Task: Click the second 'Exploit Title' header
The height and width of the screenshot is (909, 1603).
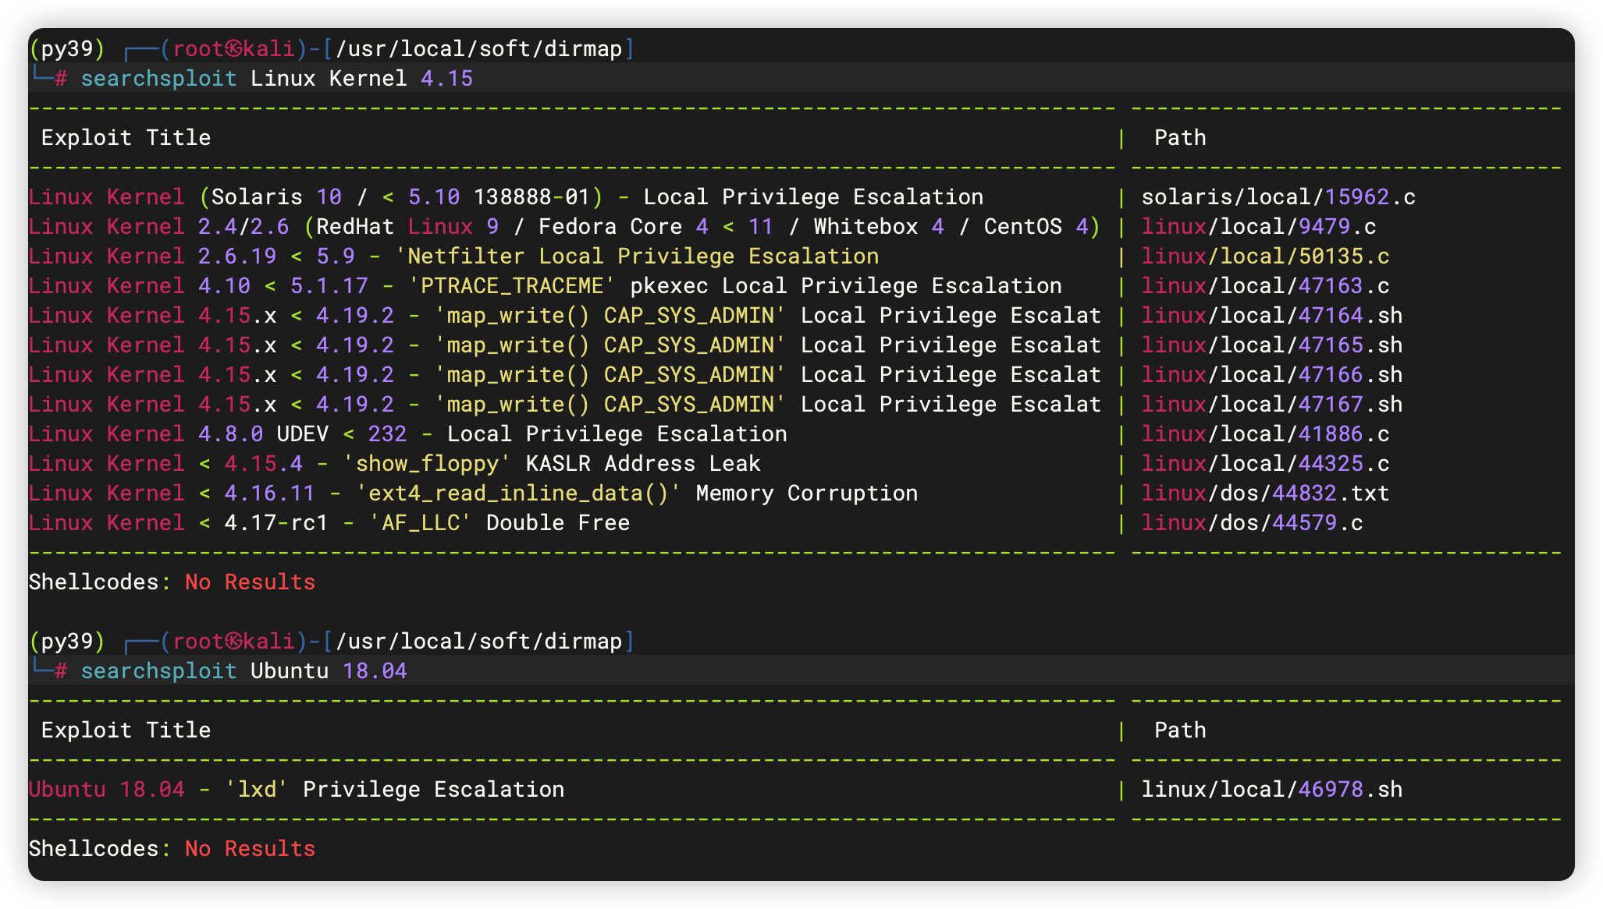Action: (x=126, y=730)
